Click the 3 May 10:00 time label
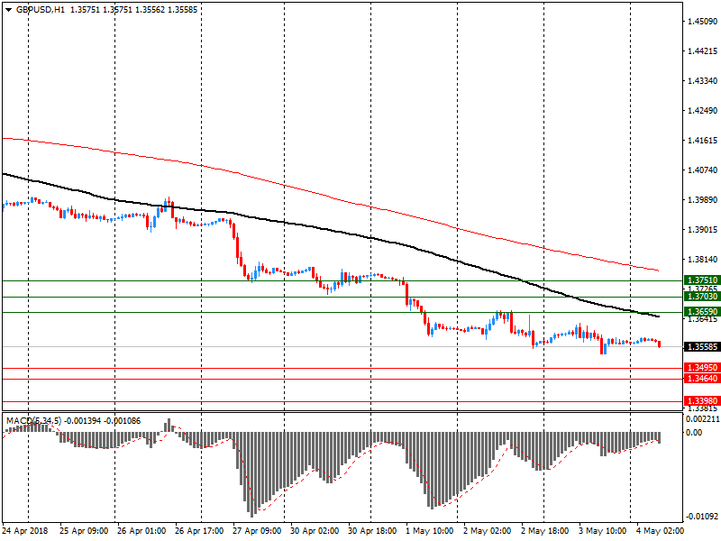This screenshot has width=721, height=541. coord(603,531)
